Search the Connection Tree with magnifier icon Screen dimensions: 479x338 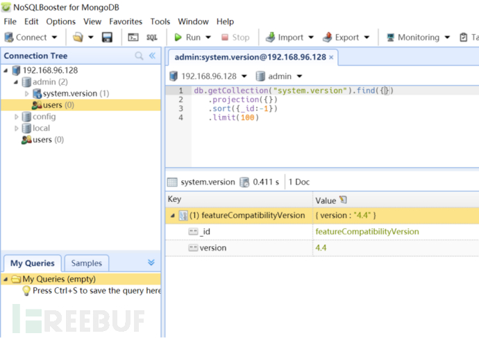[139, 56]
